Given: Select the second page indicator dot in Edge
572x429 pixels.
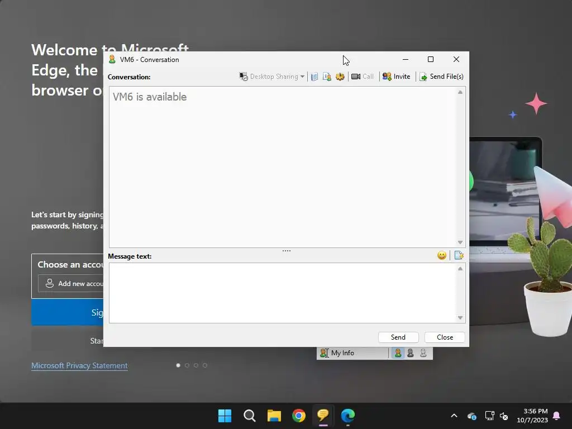Looking at the screenshot, I should tap(187, 365).
